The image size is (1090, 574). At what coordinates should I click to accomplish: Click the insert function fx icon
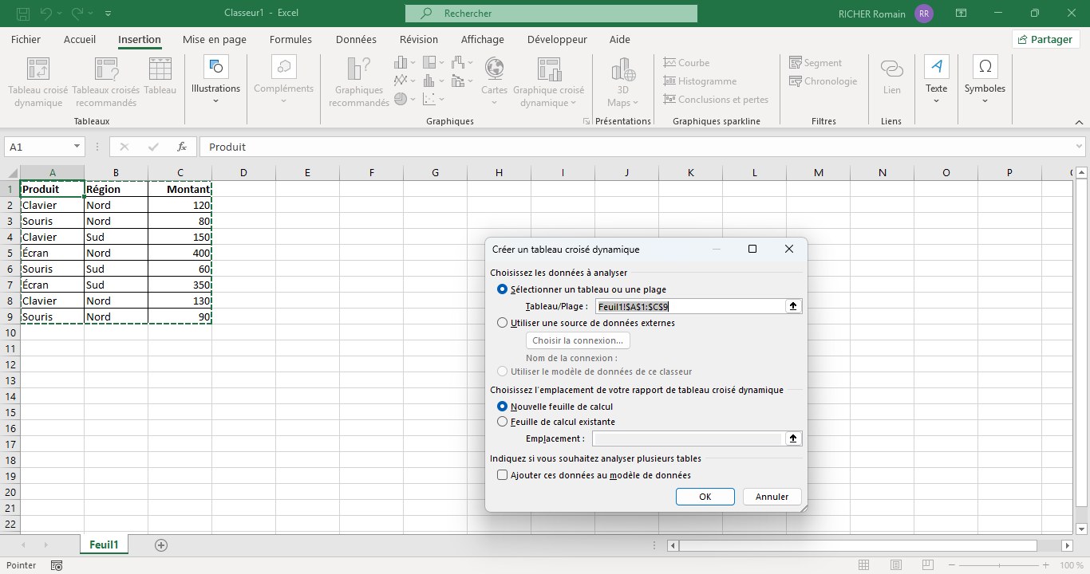[x=182, y=147]
